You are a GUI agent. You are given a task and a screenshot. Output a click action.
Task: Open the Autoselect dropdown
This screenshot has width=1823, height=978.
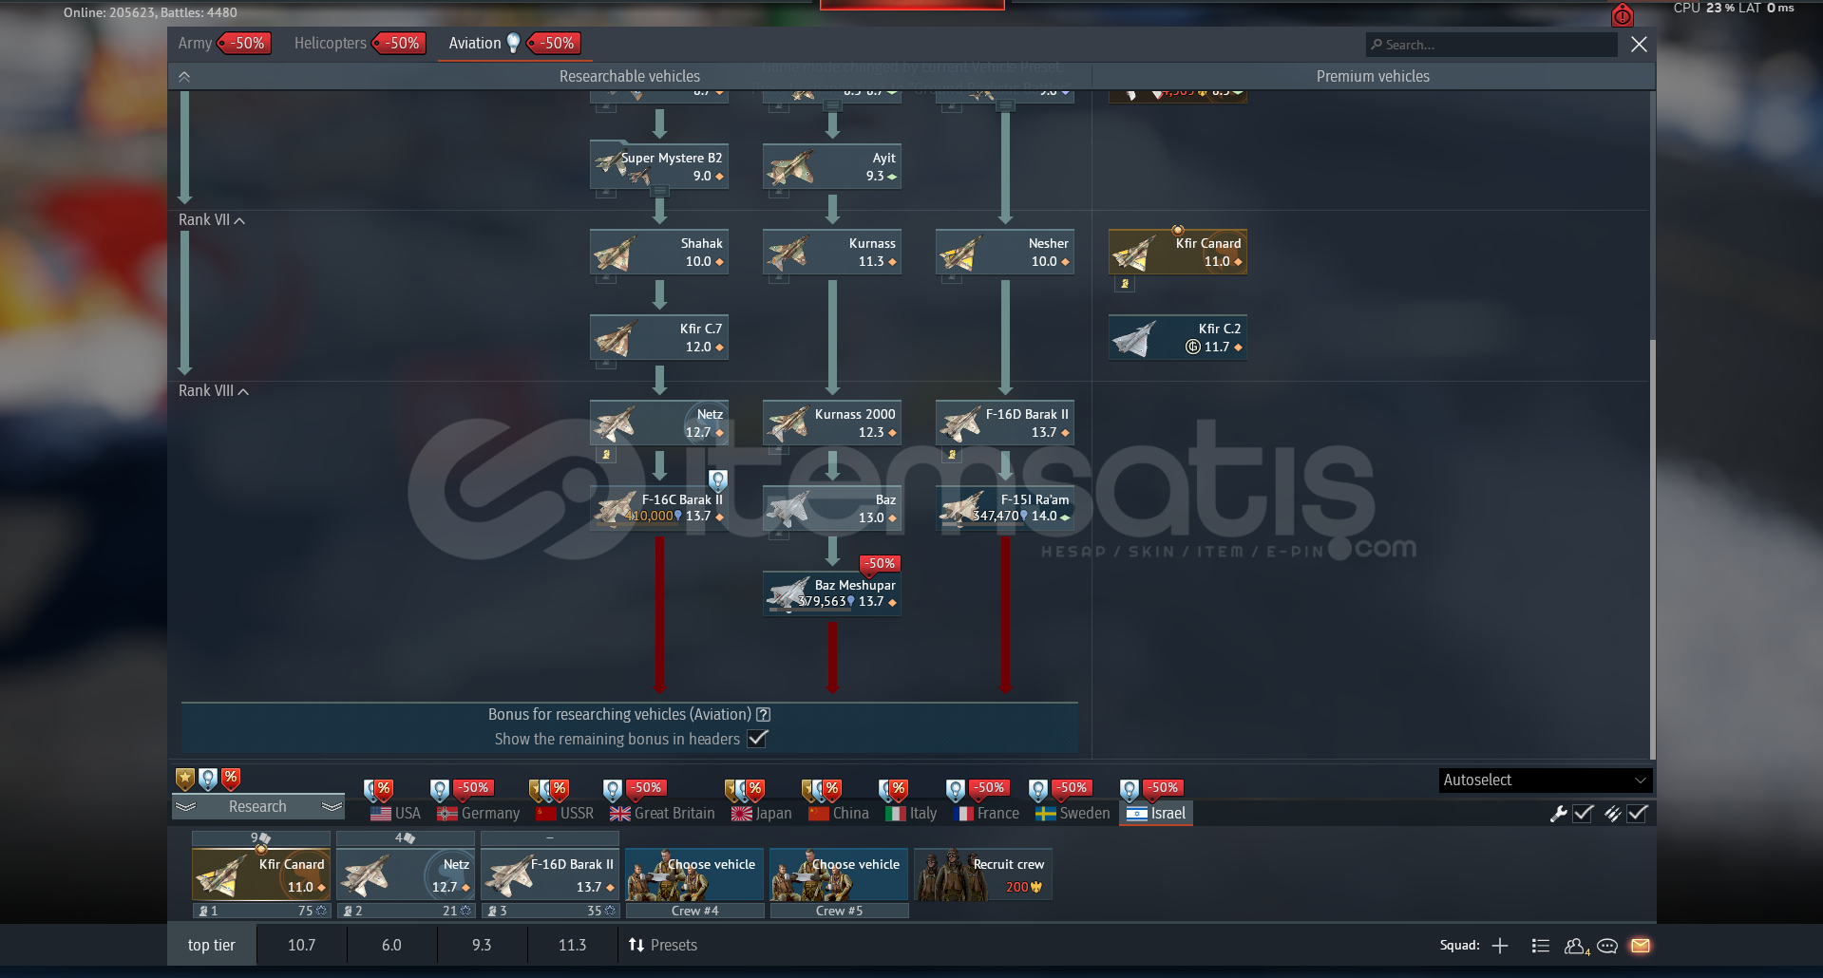pyautogui.click(x=1546, y=781)
